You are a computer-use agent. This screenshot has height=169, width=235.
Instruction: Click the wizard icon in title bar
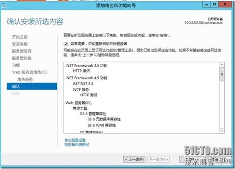[3, 6]
